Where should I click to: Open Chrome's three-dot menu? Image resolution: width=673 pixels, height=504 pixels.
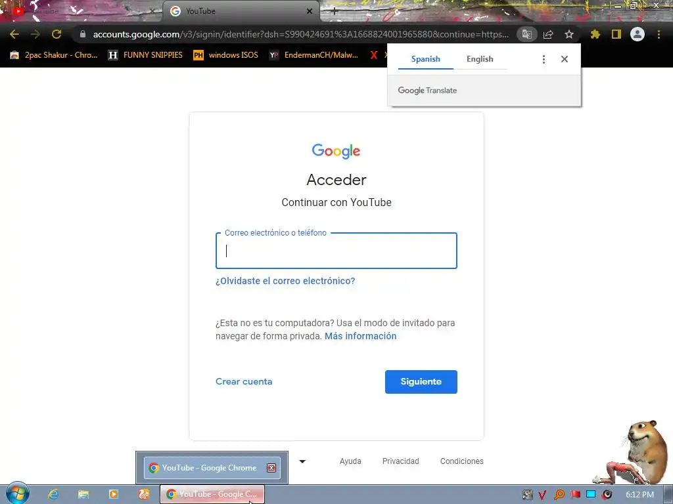pyautogui.click(x=659, y=34)
